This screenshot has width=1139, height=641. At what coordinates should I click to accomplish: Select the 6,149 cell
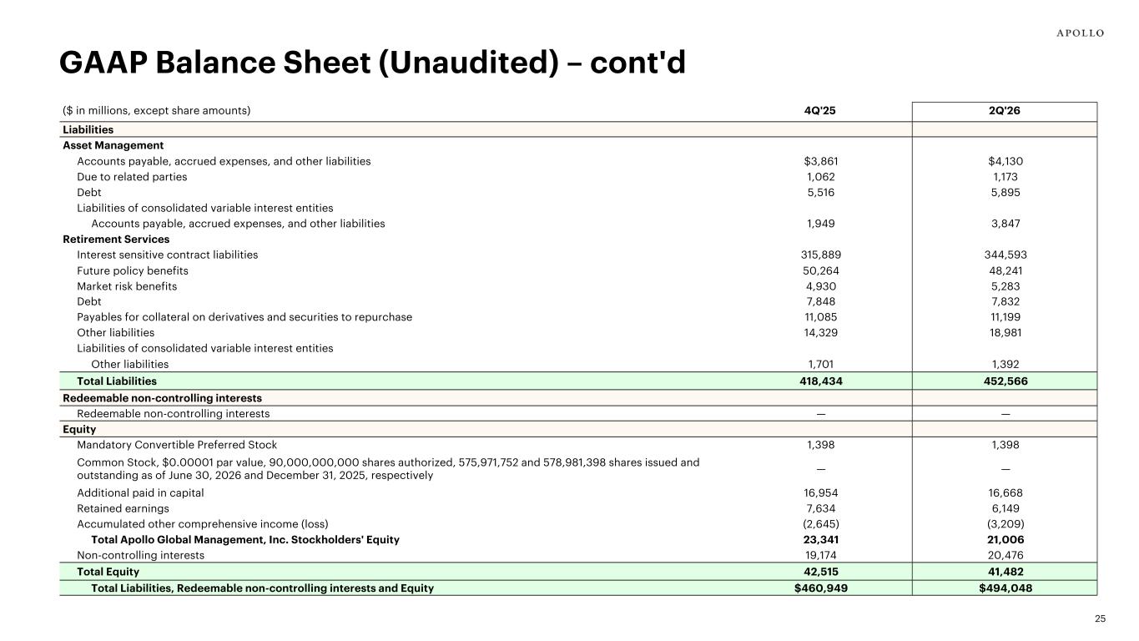[1005, 508]
